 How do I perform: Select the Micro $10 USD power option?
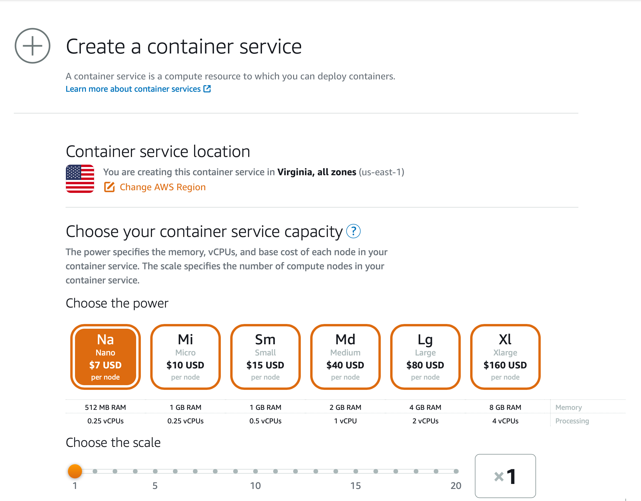click(x=186, y=357)
